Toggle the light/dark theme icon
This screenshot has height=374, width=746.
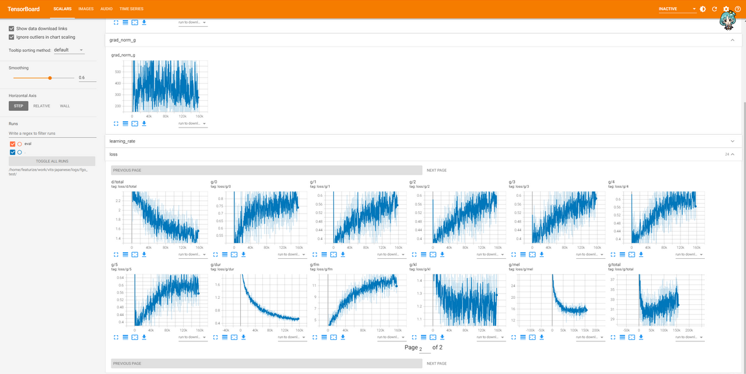tap(703, 9)
